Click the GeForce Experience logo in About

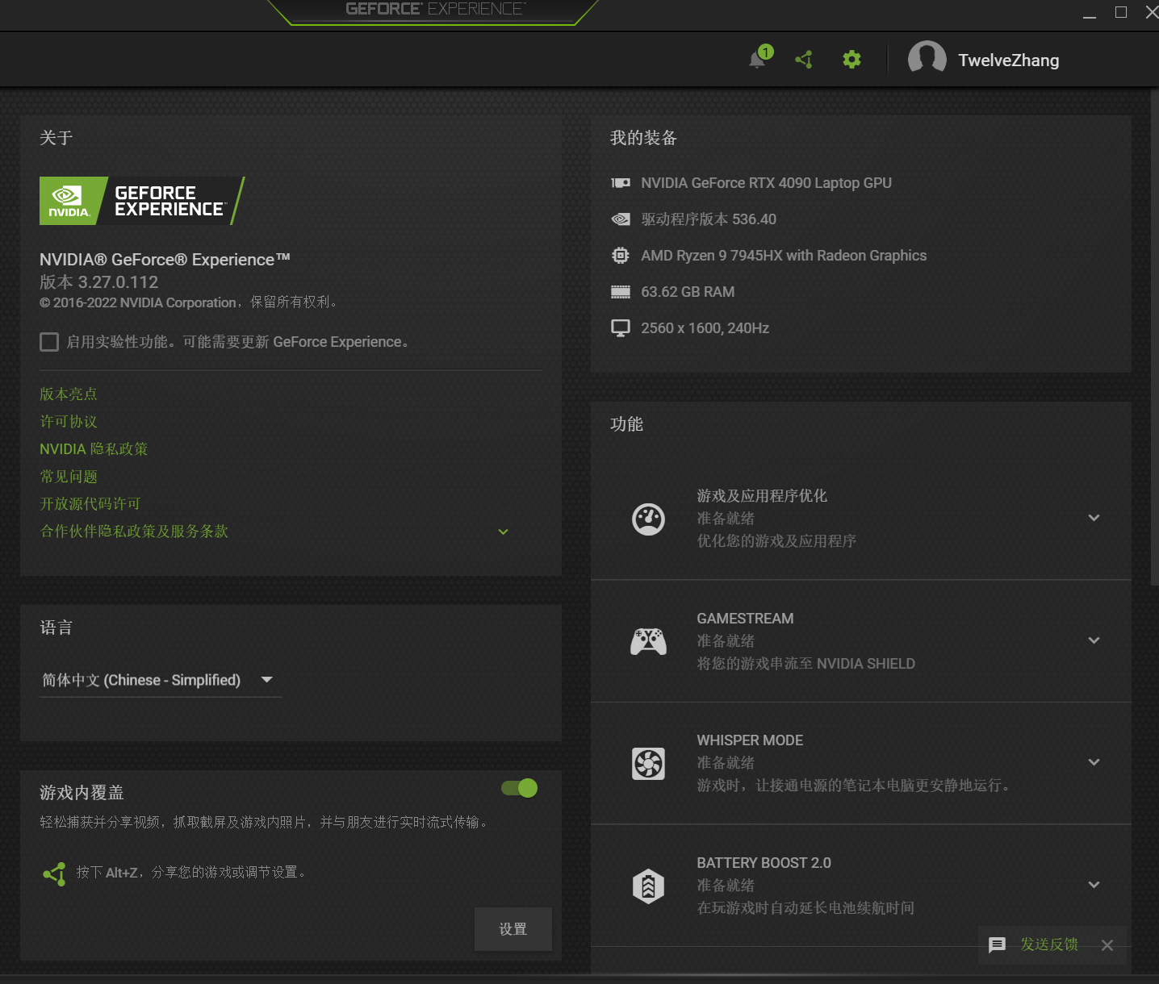click(142, 201)
